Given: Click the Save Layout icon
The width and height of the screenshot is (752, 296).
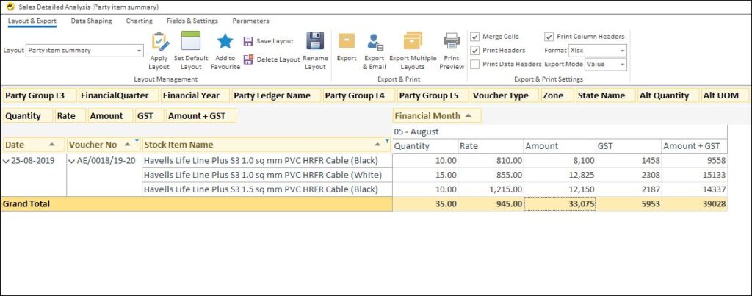Looking at the screenshot, I should coord(248,42).
